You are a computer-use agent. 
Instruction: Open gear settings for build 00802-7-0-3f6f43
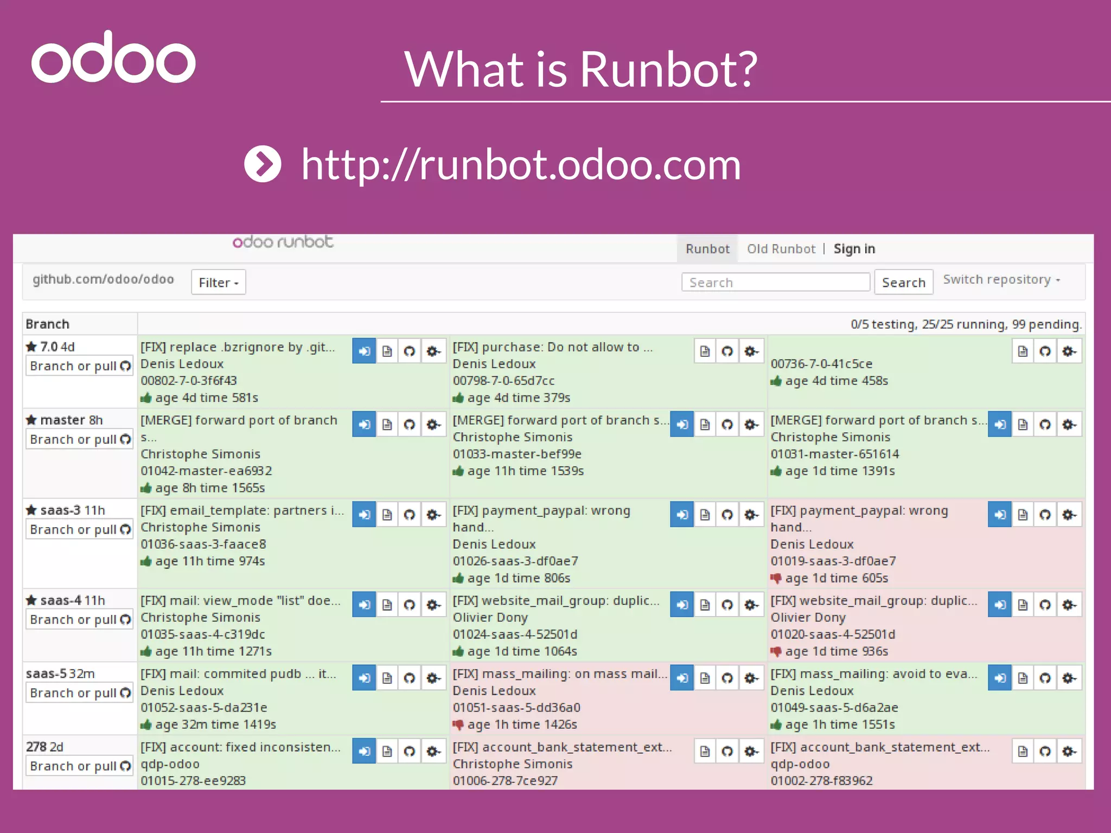433,351
